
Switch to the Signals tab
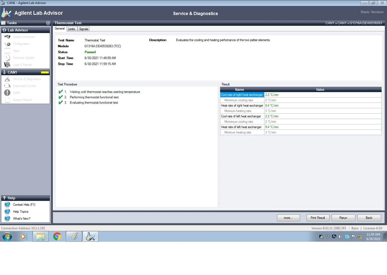click(x=84, y=29)
